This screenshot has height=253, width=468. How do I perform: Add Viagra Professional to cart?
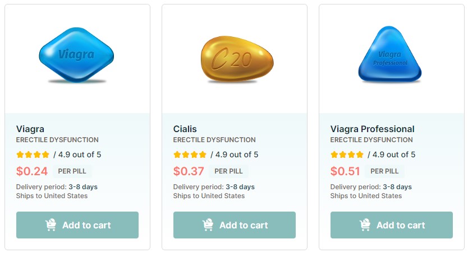[392, 225]
